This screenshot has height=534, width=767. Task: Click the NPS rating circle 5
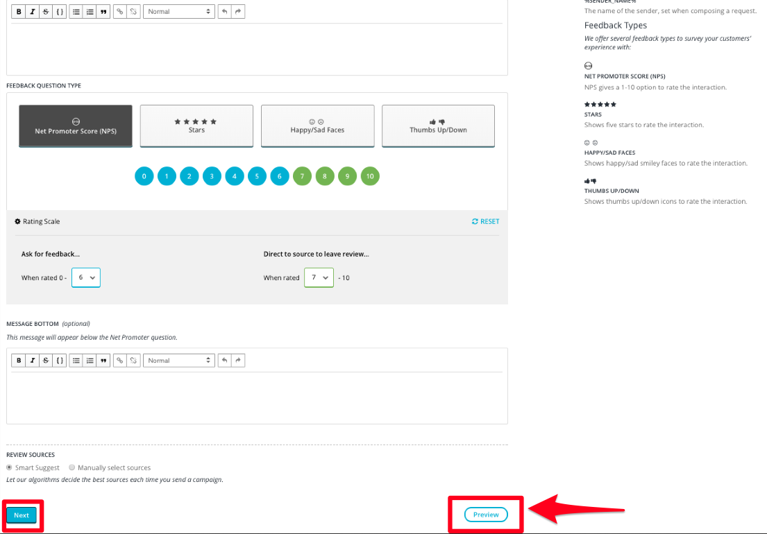tap(258, 176)
